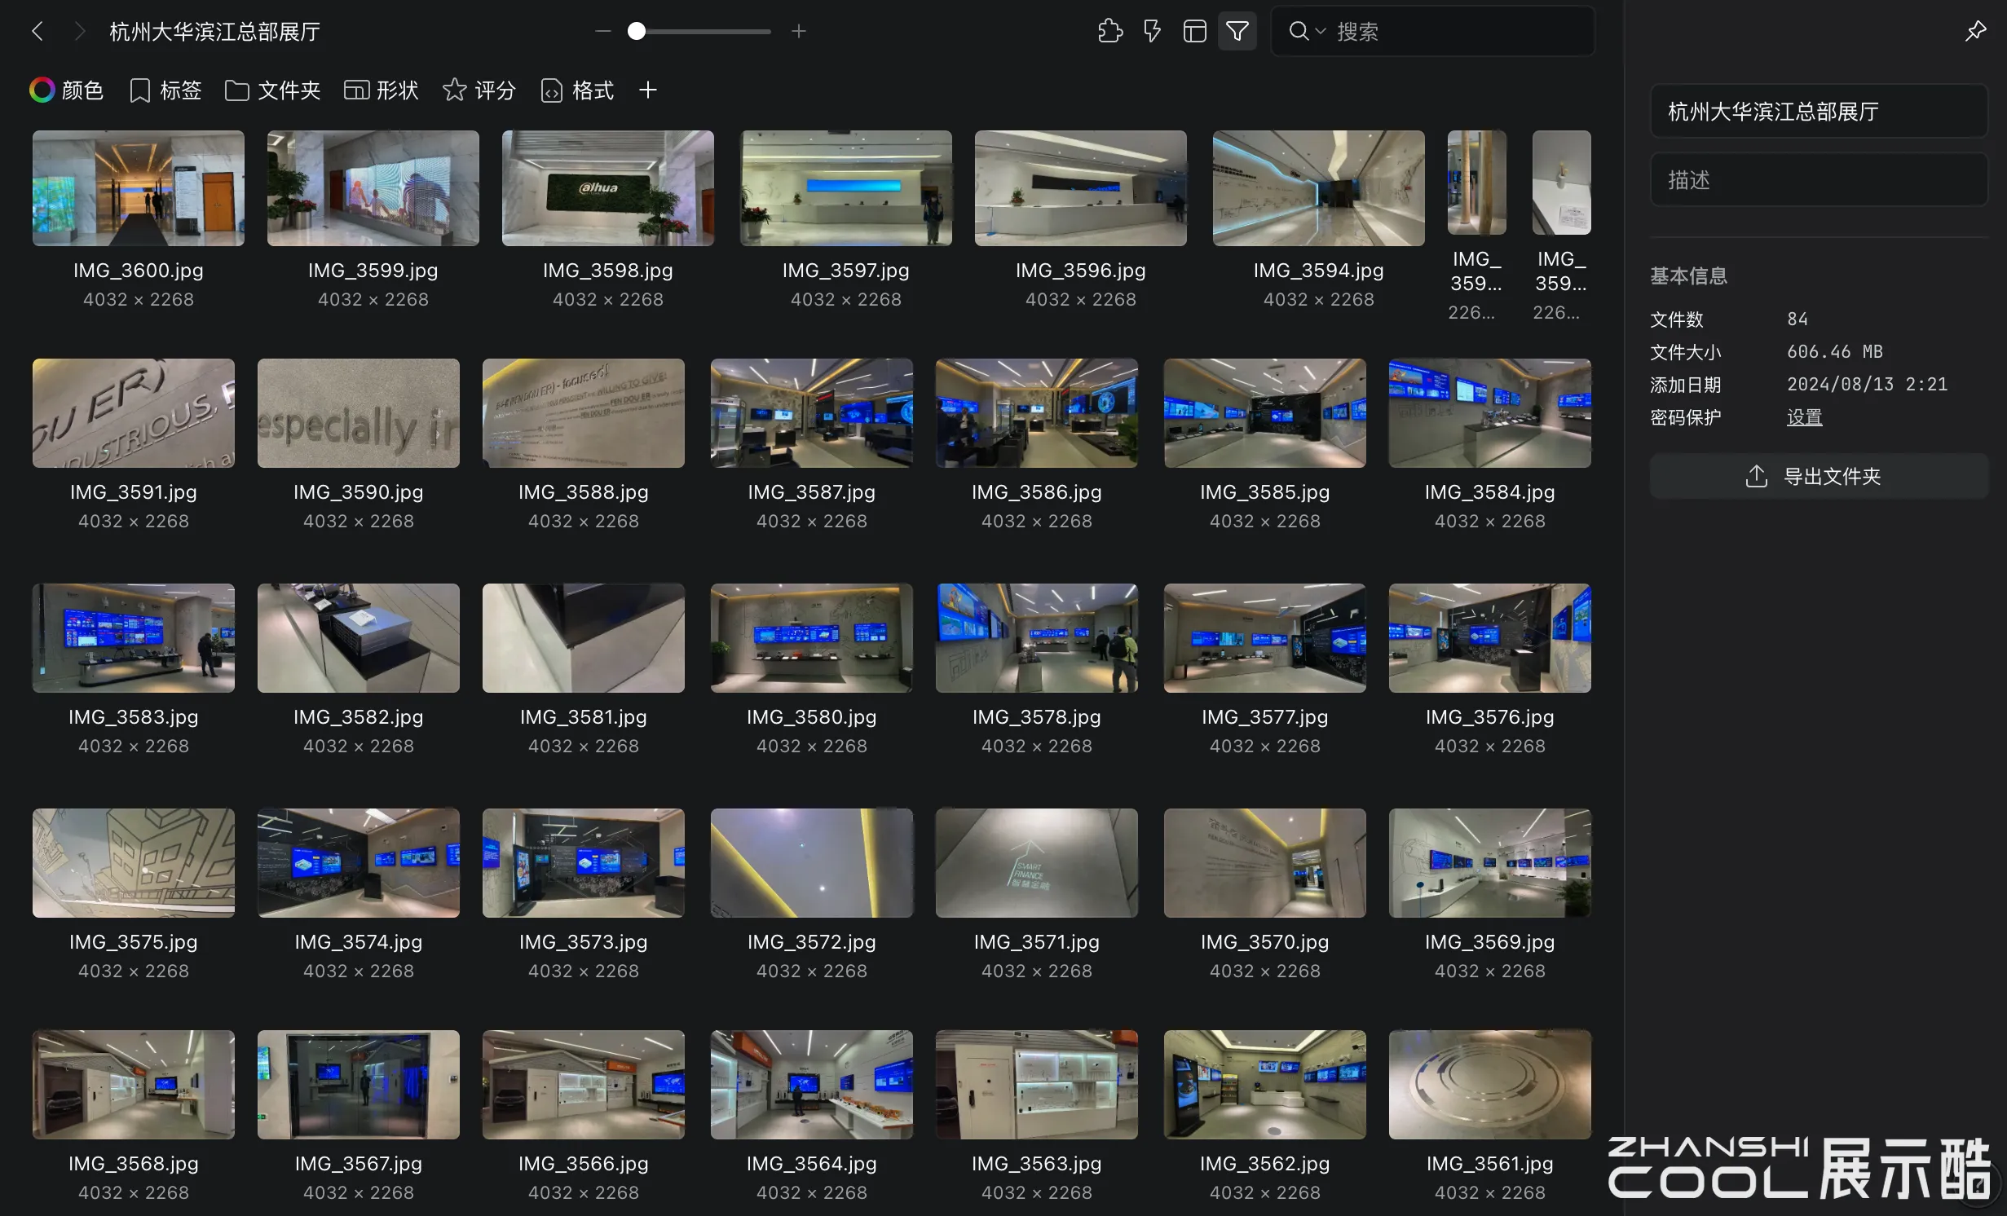The height and width of the screenshot is (1216, 2007).
Task: Click the file name IMG_3600.jpg label
Action: 139,271
